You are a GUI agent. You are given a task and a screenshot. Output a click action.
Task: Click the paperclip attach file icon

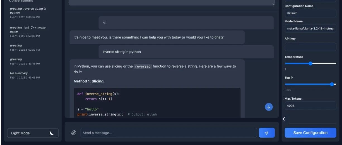click(x=74, y=133)
